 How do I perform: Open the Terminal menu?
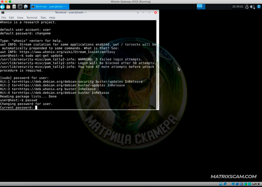(x=32, y=18)
